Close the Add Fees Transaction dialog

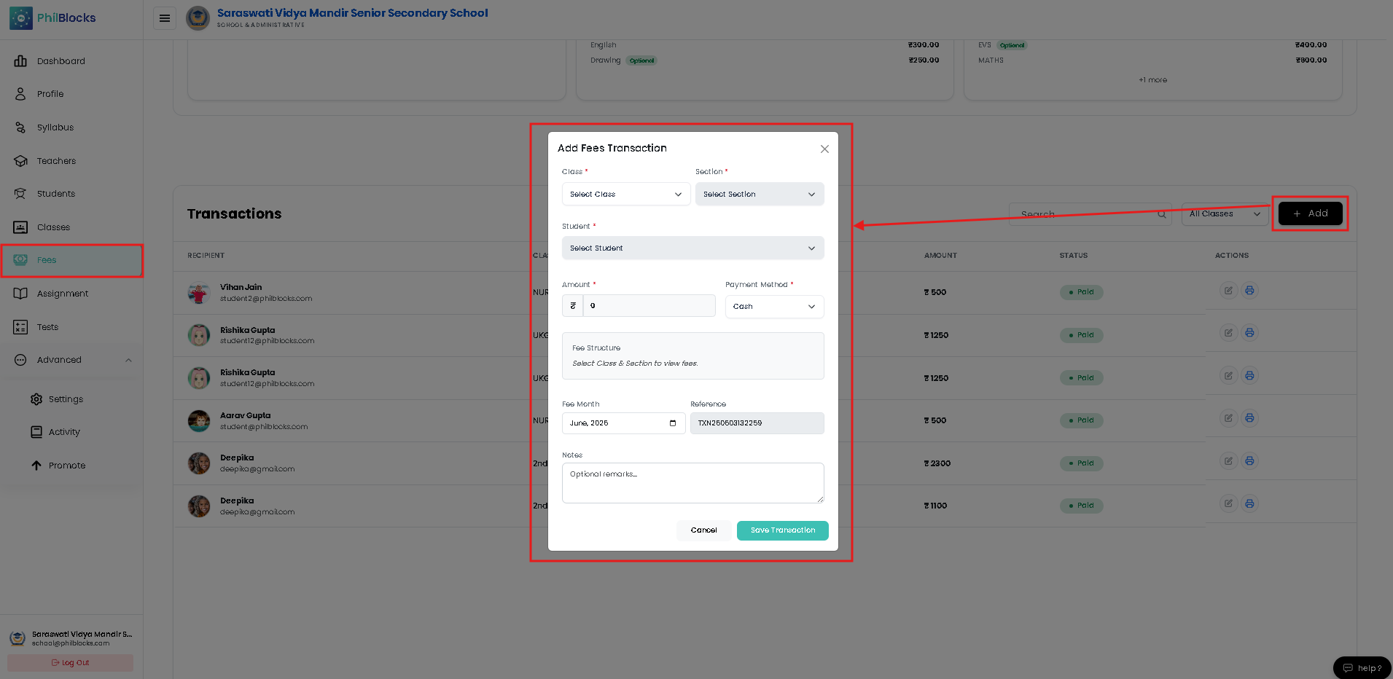click(824, 149)
